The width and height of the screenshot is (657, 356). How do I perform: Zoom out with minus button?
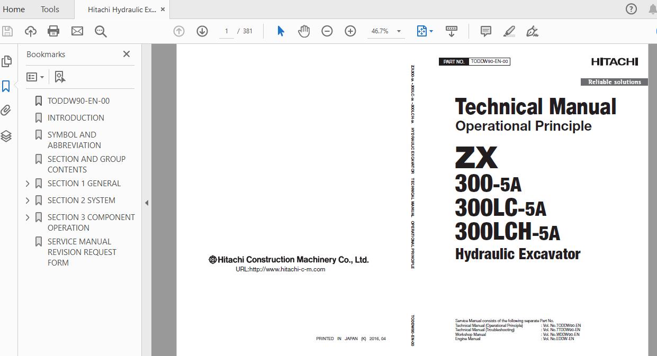click(x=327, y=31)
